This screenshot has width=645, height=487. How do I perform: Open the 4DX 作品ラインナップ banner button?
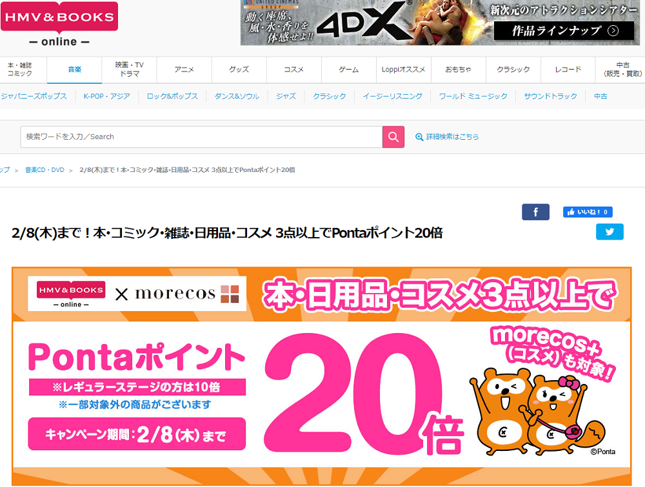564,31
